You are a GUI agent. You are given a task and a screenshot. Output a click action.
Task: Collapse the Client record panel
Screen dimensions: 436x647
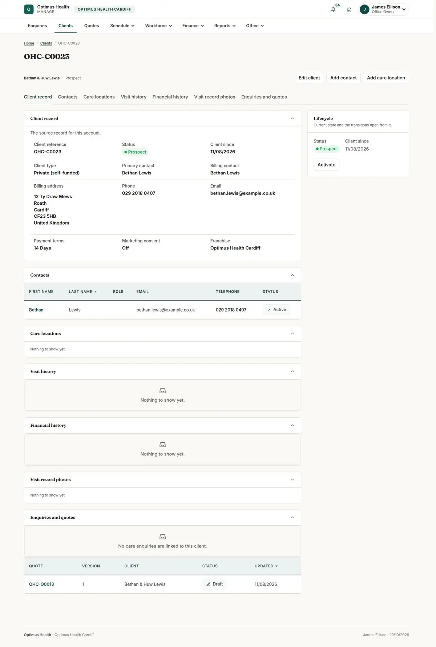(292, 118)
